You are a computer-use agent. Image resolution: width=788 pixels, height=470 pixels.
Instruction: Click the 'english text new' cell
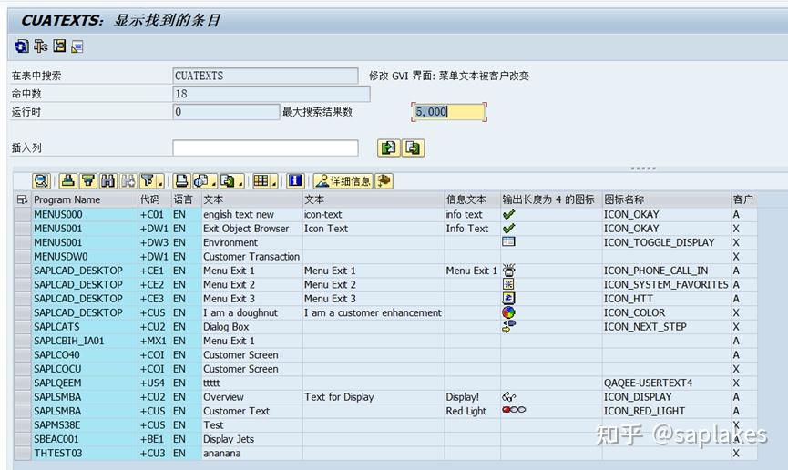[251, 214]
